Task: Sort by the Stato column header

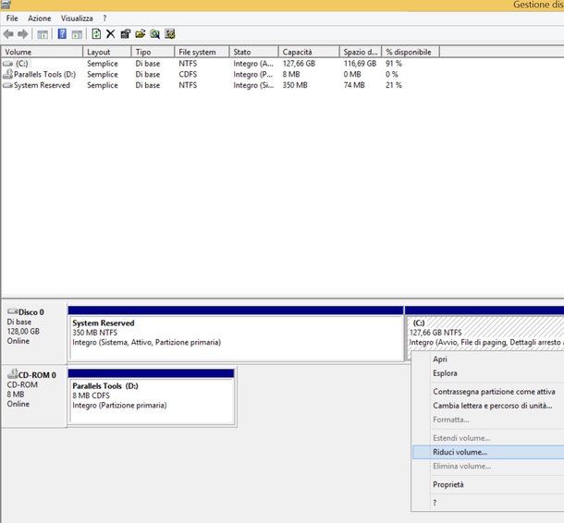Action: tap(254, 52)
